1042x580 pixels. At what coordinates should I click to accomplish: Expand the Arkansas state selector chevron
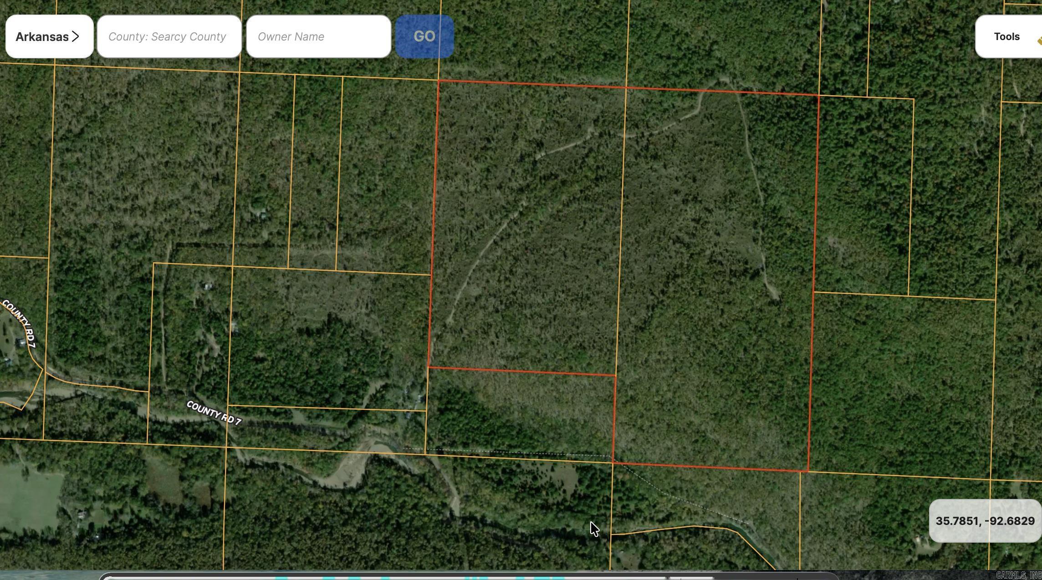point(76,36)
